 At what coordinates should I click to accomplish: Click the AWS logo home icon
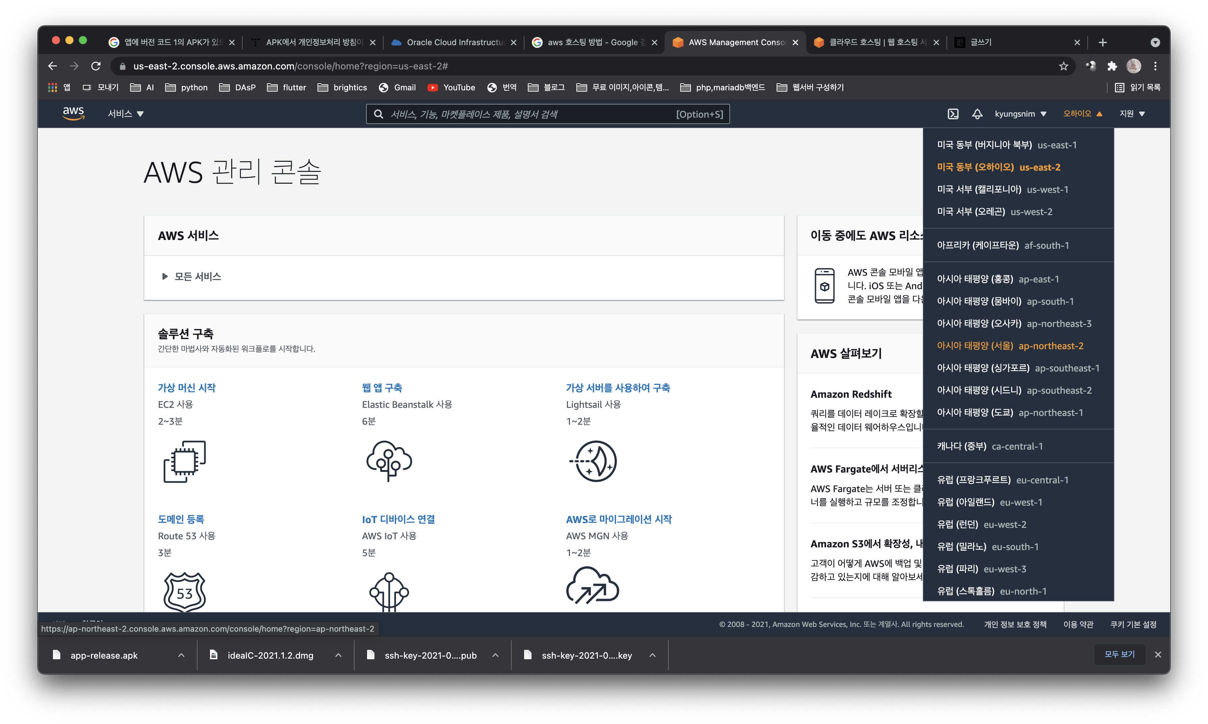[x=73, y=113]
